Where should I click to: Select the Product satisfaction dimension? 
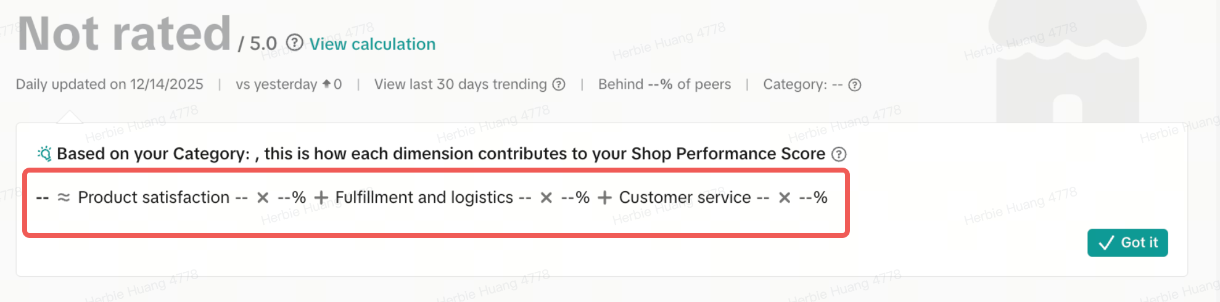[154, 198]
